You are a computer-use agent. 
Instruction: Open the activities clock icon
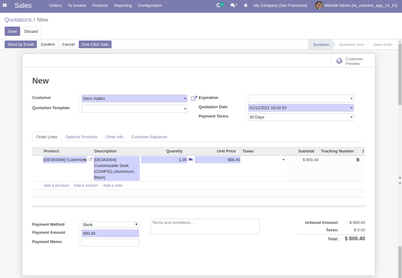coord(219,5)
